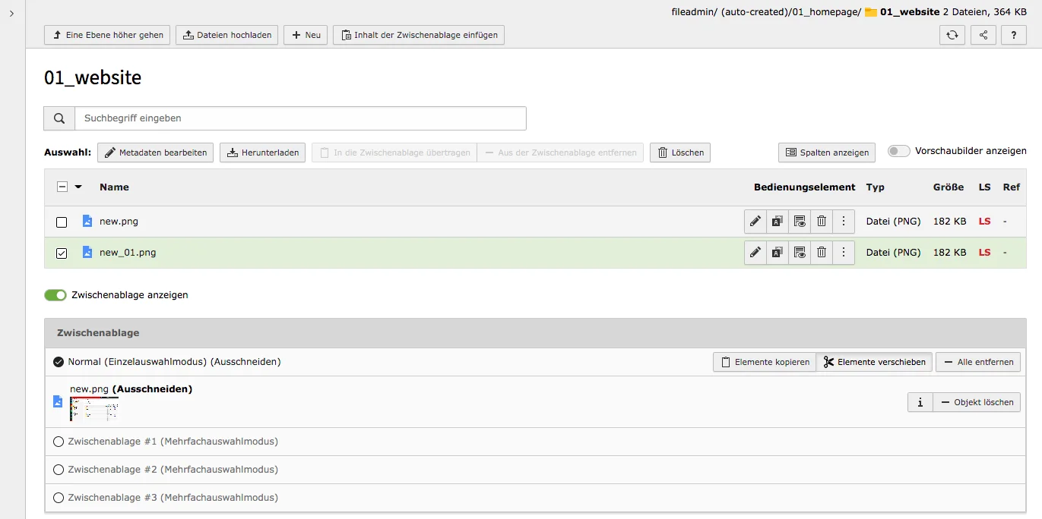The image size is (1042, 519).
Task: Open sharing options via the share icon
Action: [x=983, y=34]
